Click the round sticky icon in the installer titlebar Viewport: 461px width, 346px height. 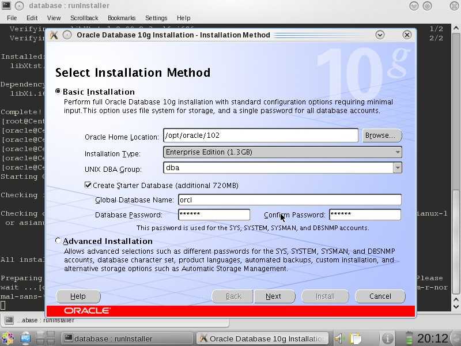[67, 35]
